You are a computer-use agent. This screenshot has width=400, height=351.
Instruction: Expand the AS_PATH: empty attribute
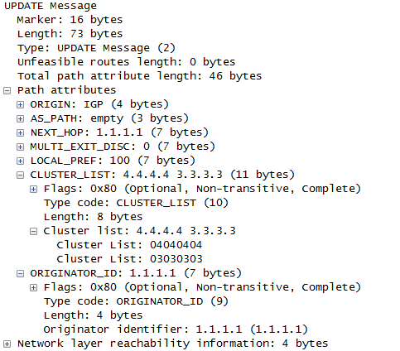click(x=20, y=118)
